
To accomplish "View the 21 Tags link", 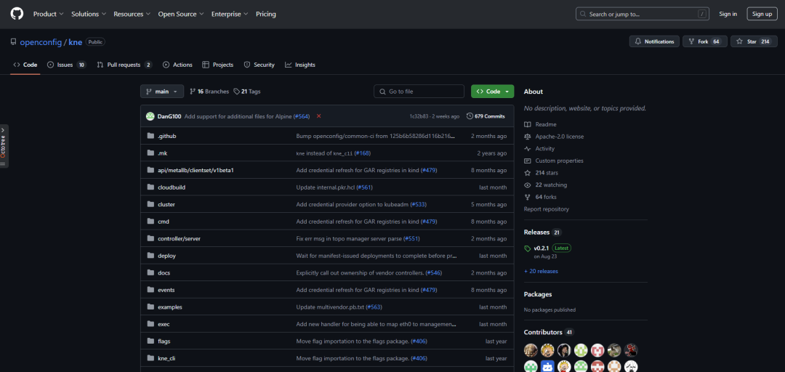I will pos(247,92).
